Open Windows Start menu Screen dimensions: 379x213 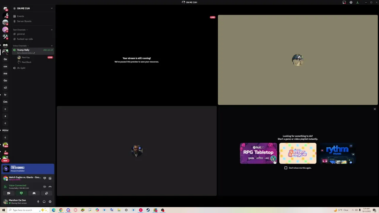(x=4, y=210)
